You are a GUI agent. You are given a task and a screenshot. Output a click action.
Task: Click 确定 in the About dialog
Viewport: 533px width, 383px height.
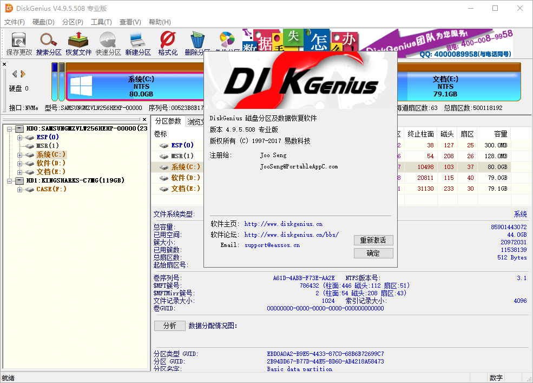click(373, 252)
